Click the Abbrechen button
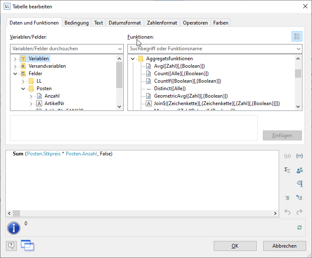This screenshot has width=312, height=258. [284, 246]
